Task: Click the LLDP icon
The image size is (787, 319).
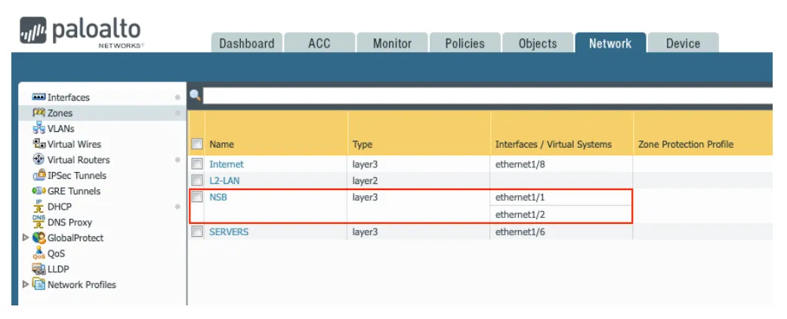Action: click(39, 269)
